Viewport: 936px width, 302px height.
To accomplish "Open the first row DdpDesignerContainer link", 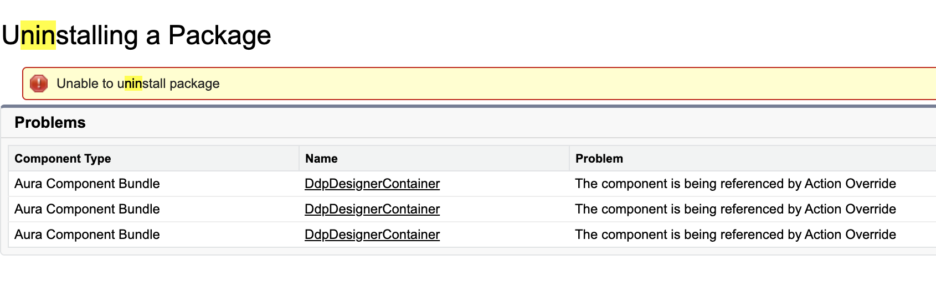I will click(372, 184).
